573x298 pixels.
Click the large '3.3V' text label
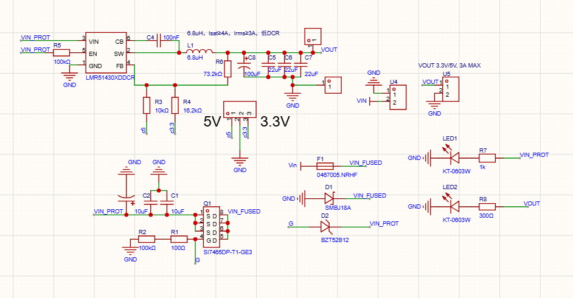(x=275, y=122)
